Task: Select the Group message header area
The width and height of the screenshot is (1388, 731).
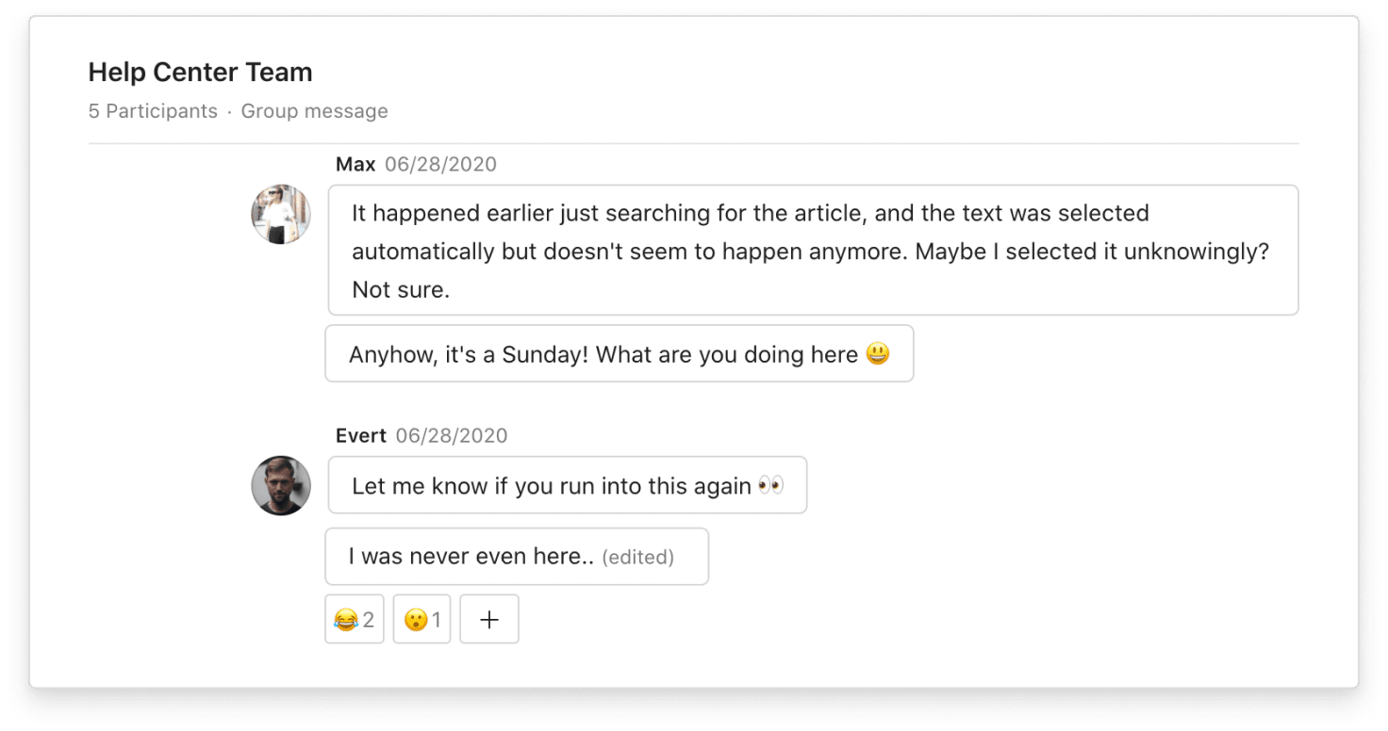Action: (314, 110)
